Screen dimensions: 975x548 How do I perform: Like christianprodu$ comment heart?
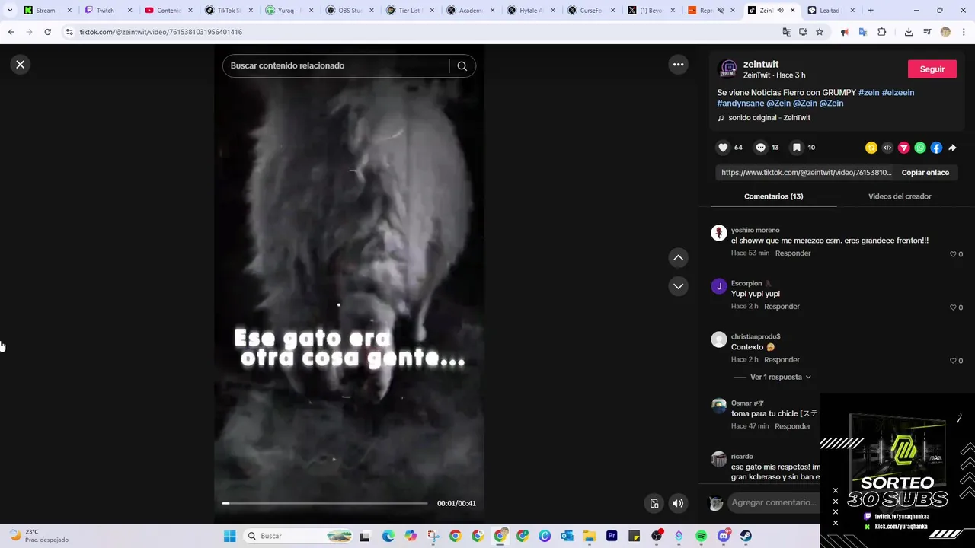click(953, 361)
